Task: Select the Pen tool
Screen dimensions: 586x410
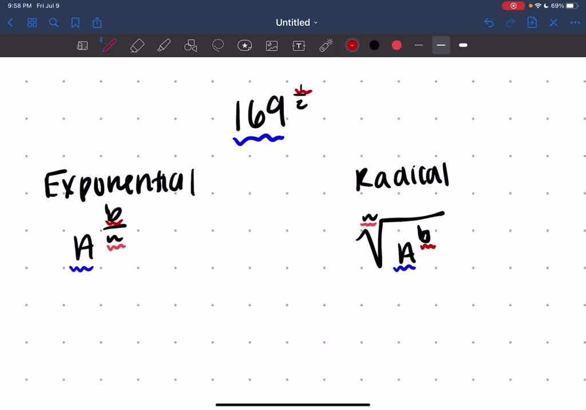Action: pos(109,45)
